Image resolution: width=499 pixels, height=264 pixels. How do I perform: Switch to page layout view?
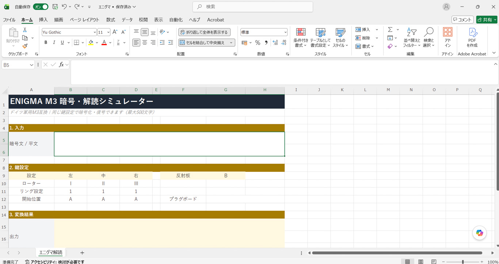[x=421, y=262]
